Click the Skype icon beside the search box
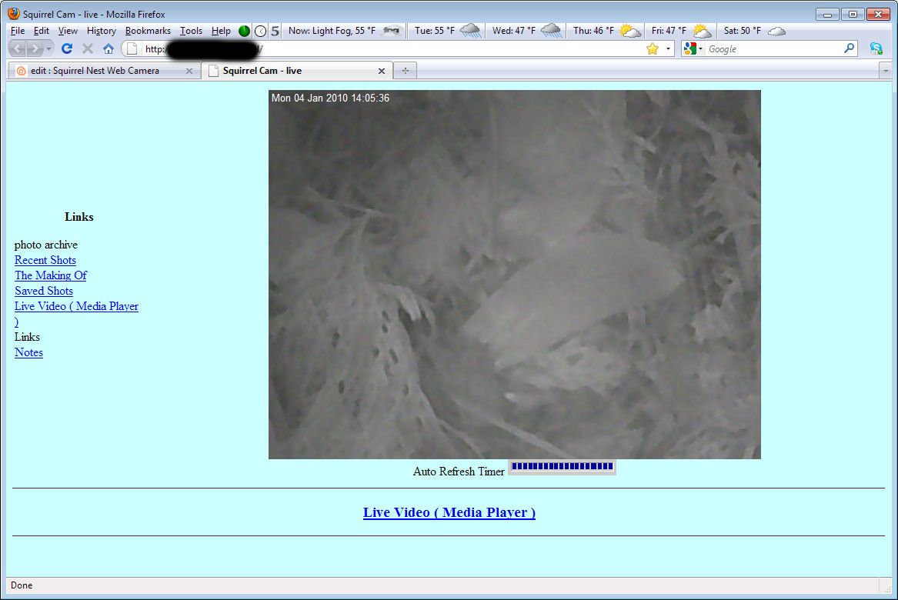Screen dimensions: 898x600 coord(876,48)
